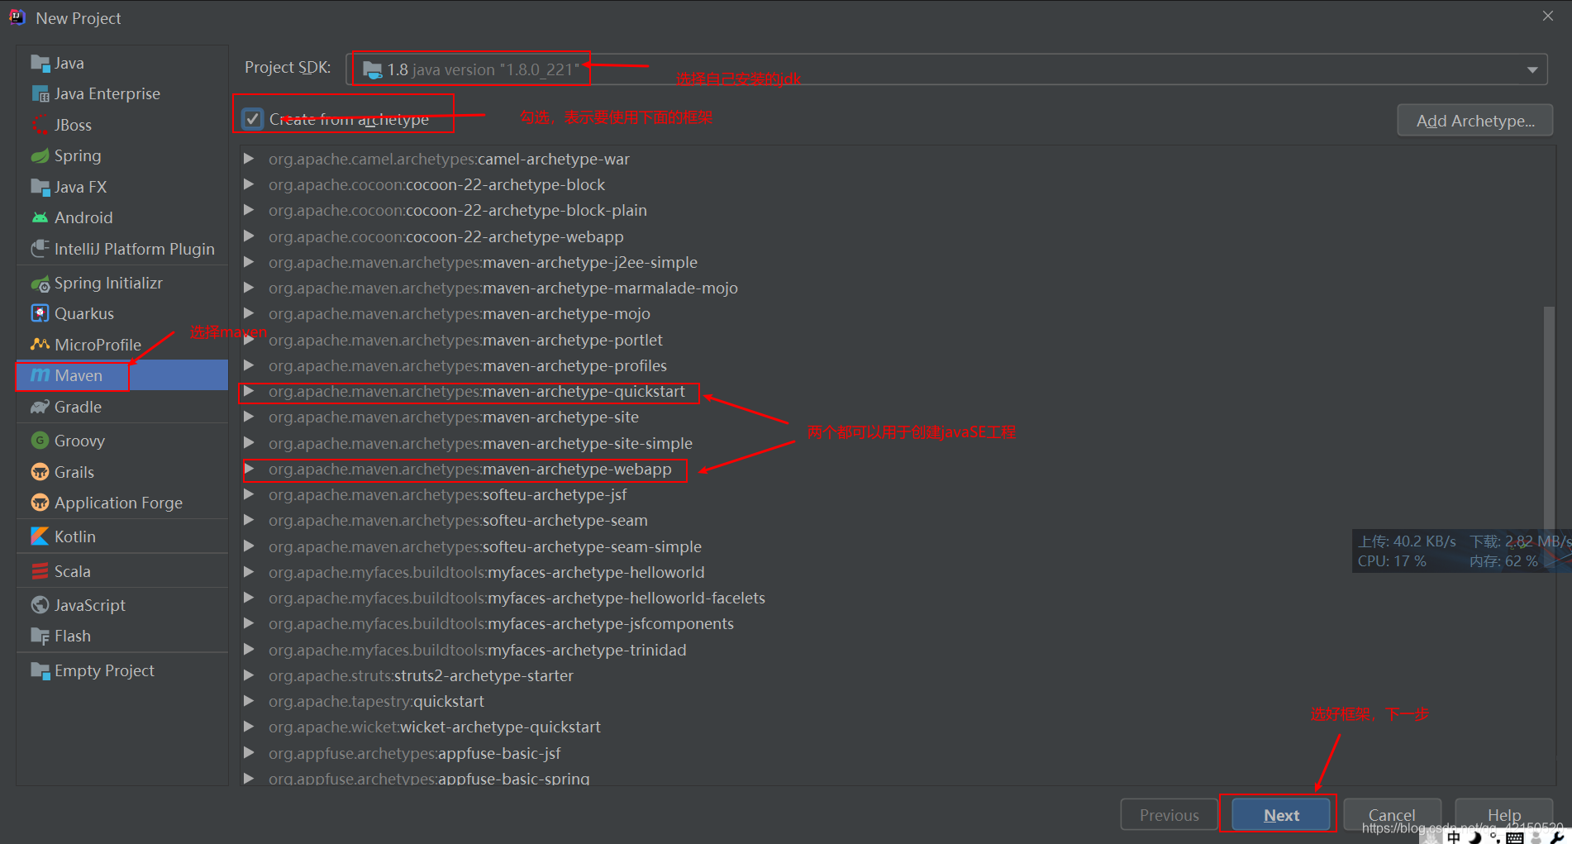Click the Cancel button
Image resolution: width=1572 pixels, height=844 pixels.
(x=1392, y=815)
